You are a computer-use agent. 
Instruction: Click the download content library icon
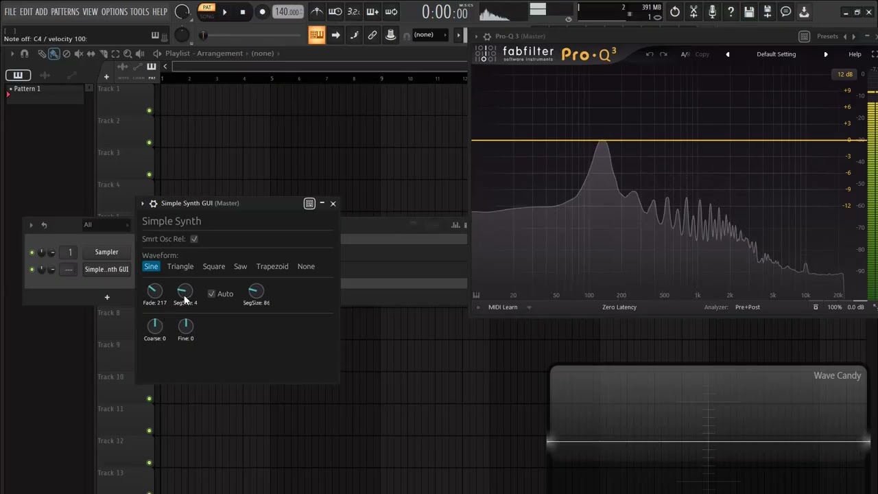coord(805,12)
